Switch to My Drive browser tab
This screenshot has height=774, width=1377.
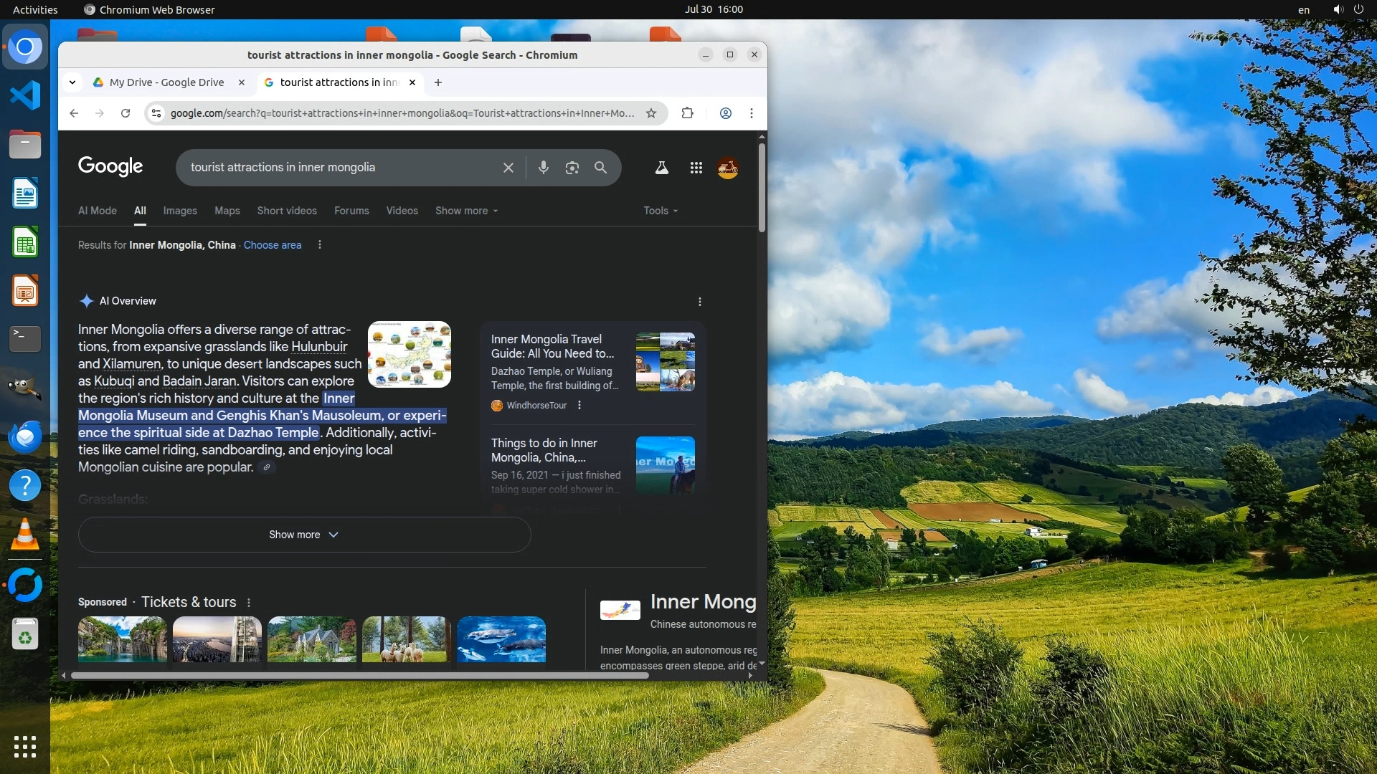[166, 82]
